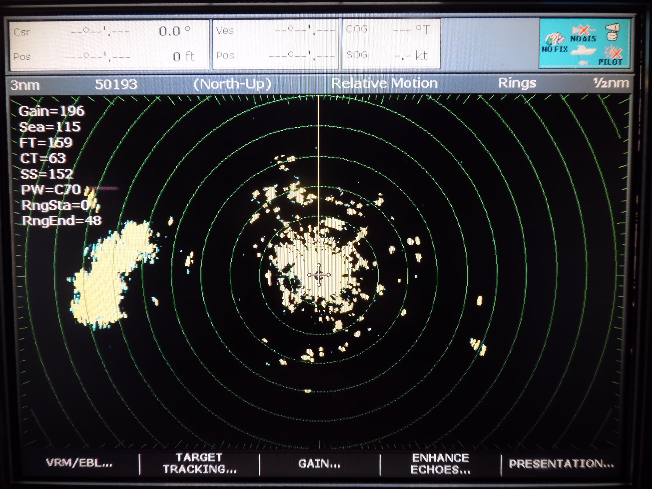Viewport: 652px width, 489px height.
Task: Click the crossed-out PILOT wheel icon
Action: (x=611, y=56)
